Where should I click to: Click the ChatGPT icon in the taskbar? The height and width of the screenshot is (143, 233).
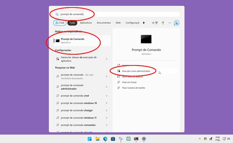(128, 139)
